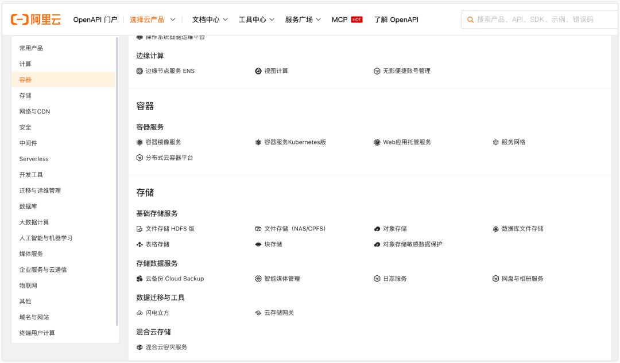Open the 边缘节点服务 ENS link

(x=170, y=71)
